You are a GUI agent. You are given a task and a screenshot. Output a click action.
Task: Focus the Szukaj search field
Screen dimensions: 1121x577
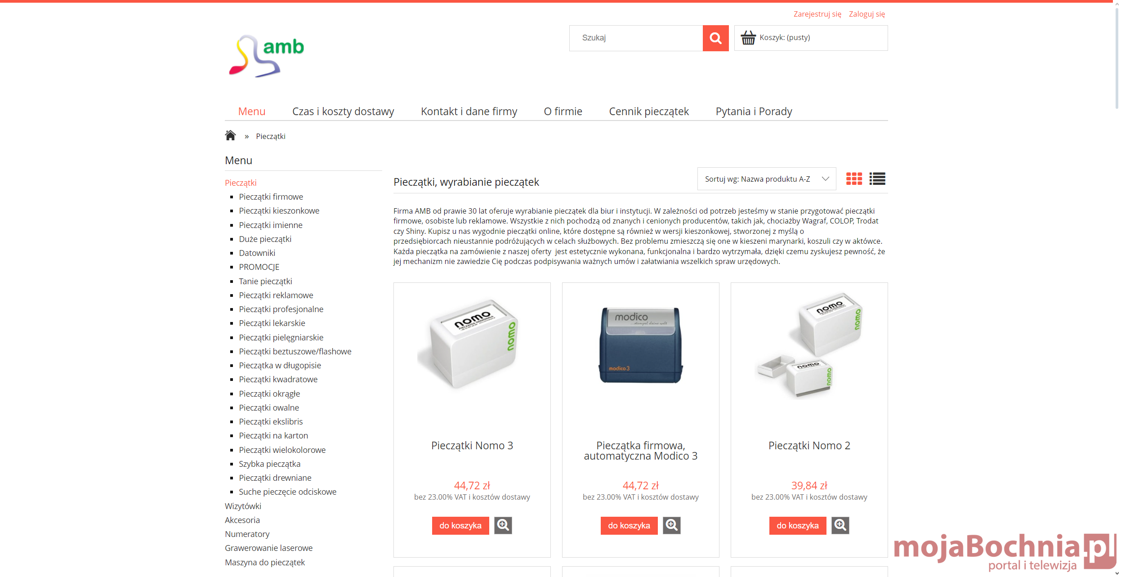(636, 38)
